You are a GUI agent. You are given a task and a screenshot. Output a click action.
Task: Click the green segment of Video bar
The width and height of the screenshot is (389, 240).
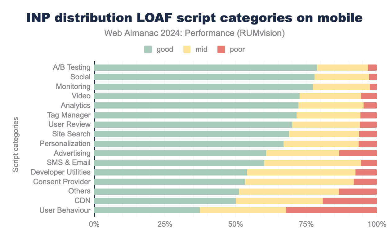197,96
